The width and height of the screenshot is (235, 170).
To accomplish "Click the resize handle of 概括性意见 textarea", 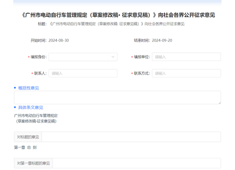I will 219,102.
